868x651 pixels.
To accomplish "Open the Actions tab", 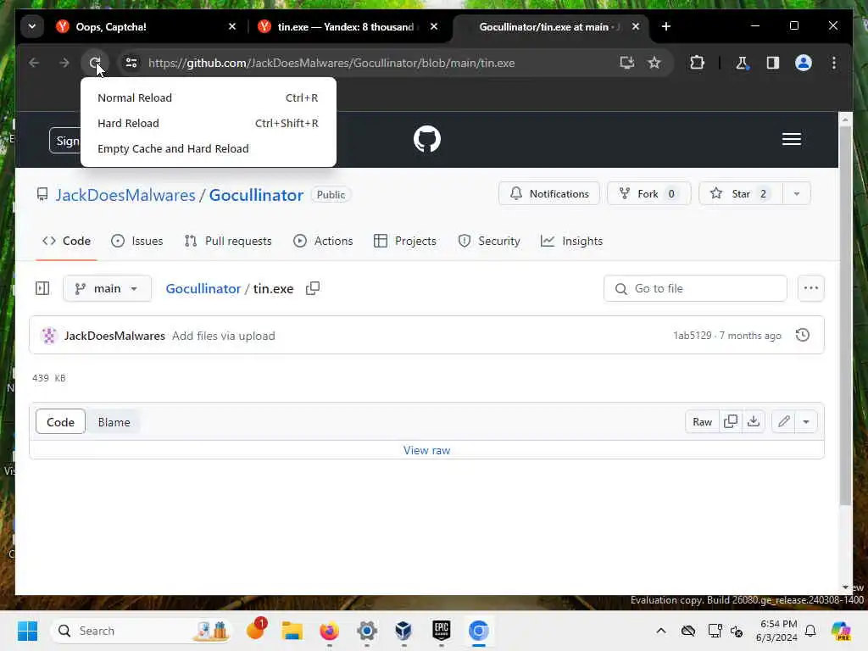I will [x=323, y=241].
